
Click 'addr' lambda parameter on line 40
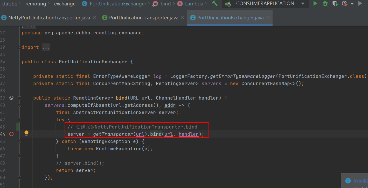[x=170, y=105]
